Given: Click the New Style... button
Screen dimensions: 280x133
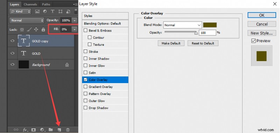Looking at the screenshot, I should 262,33.
